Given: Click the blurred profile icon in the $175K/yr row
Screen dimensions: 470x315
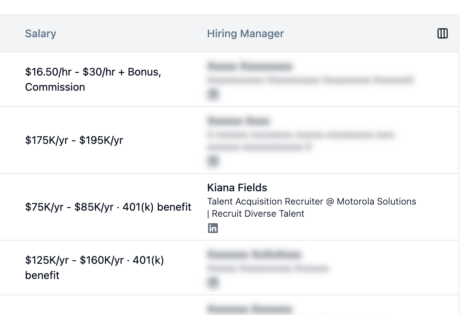Looking at the screenshot, I should point(213,161).
